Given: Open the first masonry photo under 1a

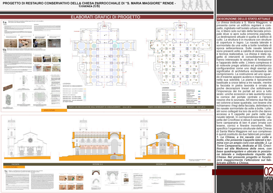Looking at the screenshot, I should (x=11, y=43).
